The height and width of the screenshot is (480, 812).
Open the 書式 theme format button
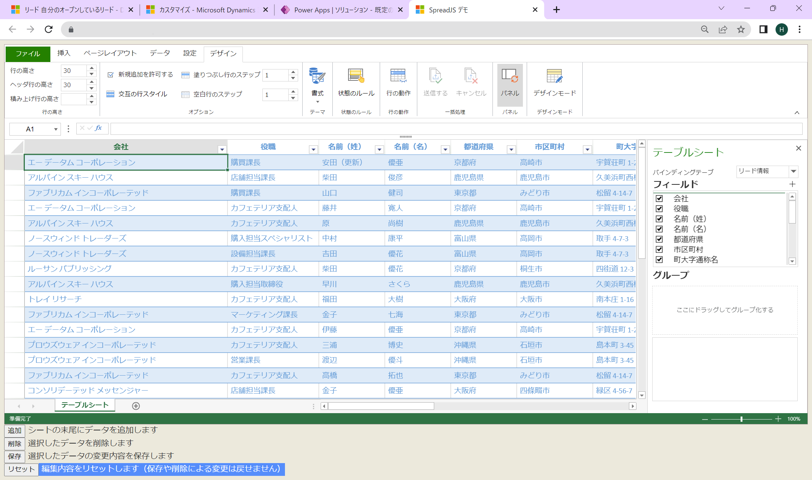pos(317,85)
